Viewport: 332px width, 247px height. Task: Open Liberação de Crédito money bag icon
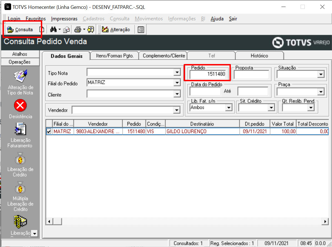20,159
